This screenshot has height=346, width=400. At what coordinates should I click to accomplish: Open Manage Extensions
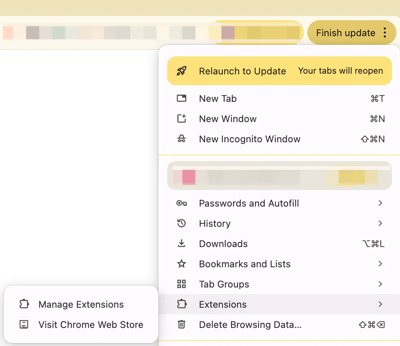81,304
